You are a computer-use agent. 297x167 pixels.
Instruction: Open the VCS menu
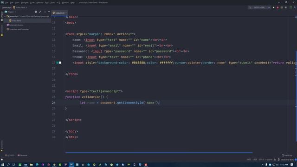58,3
